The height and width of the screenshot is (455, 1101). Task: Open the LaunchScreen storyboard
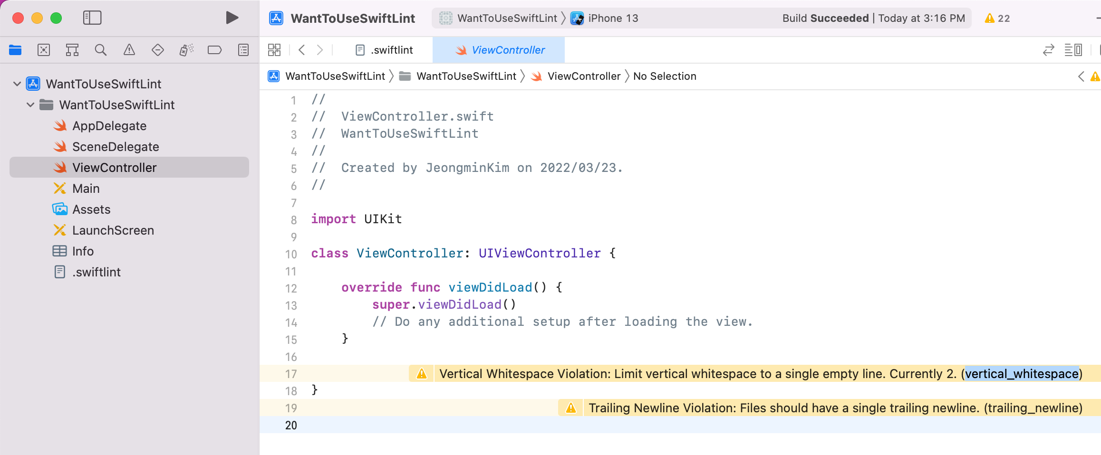[x=113, y=230]
